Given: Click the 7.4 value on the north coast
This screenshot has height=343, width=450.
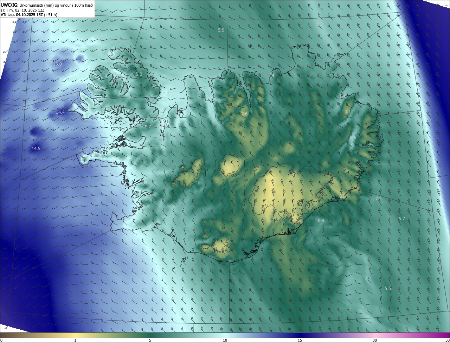Looking at the screenshot, I should pyautogui.click(x=271, y=75).
